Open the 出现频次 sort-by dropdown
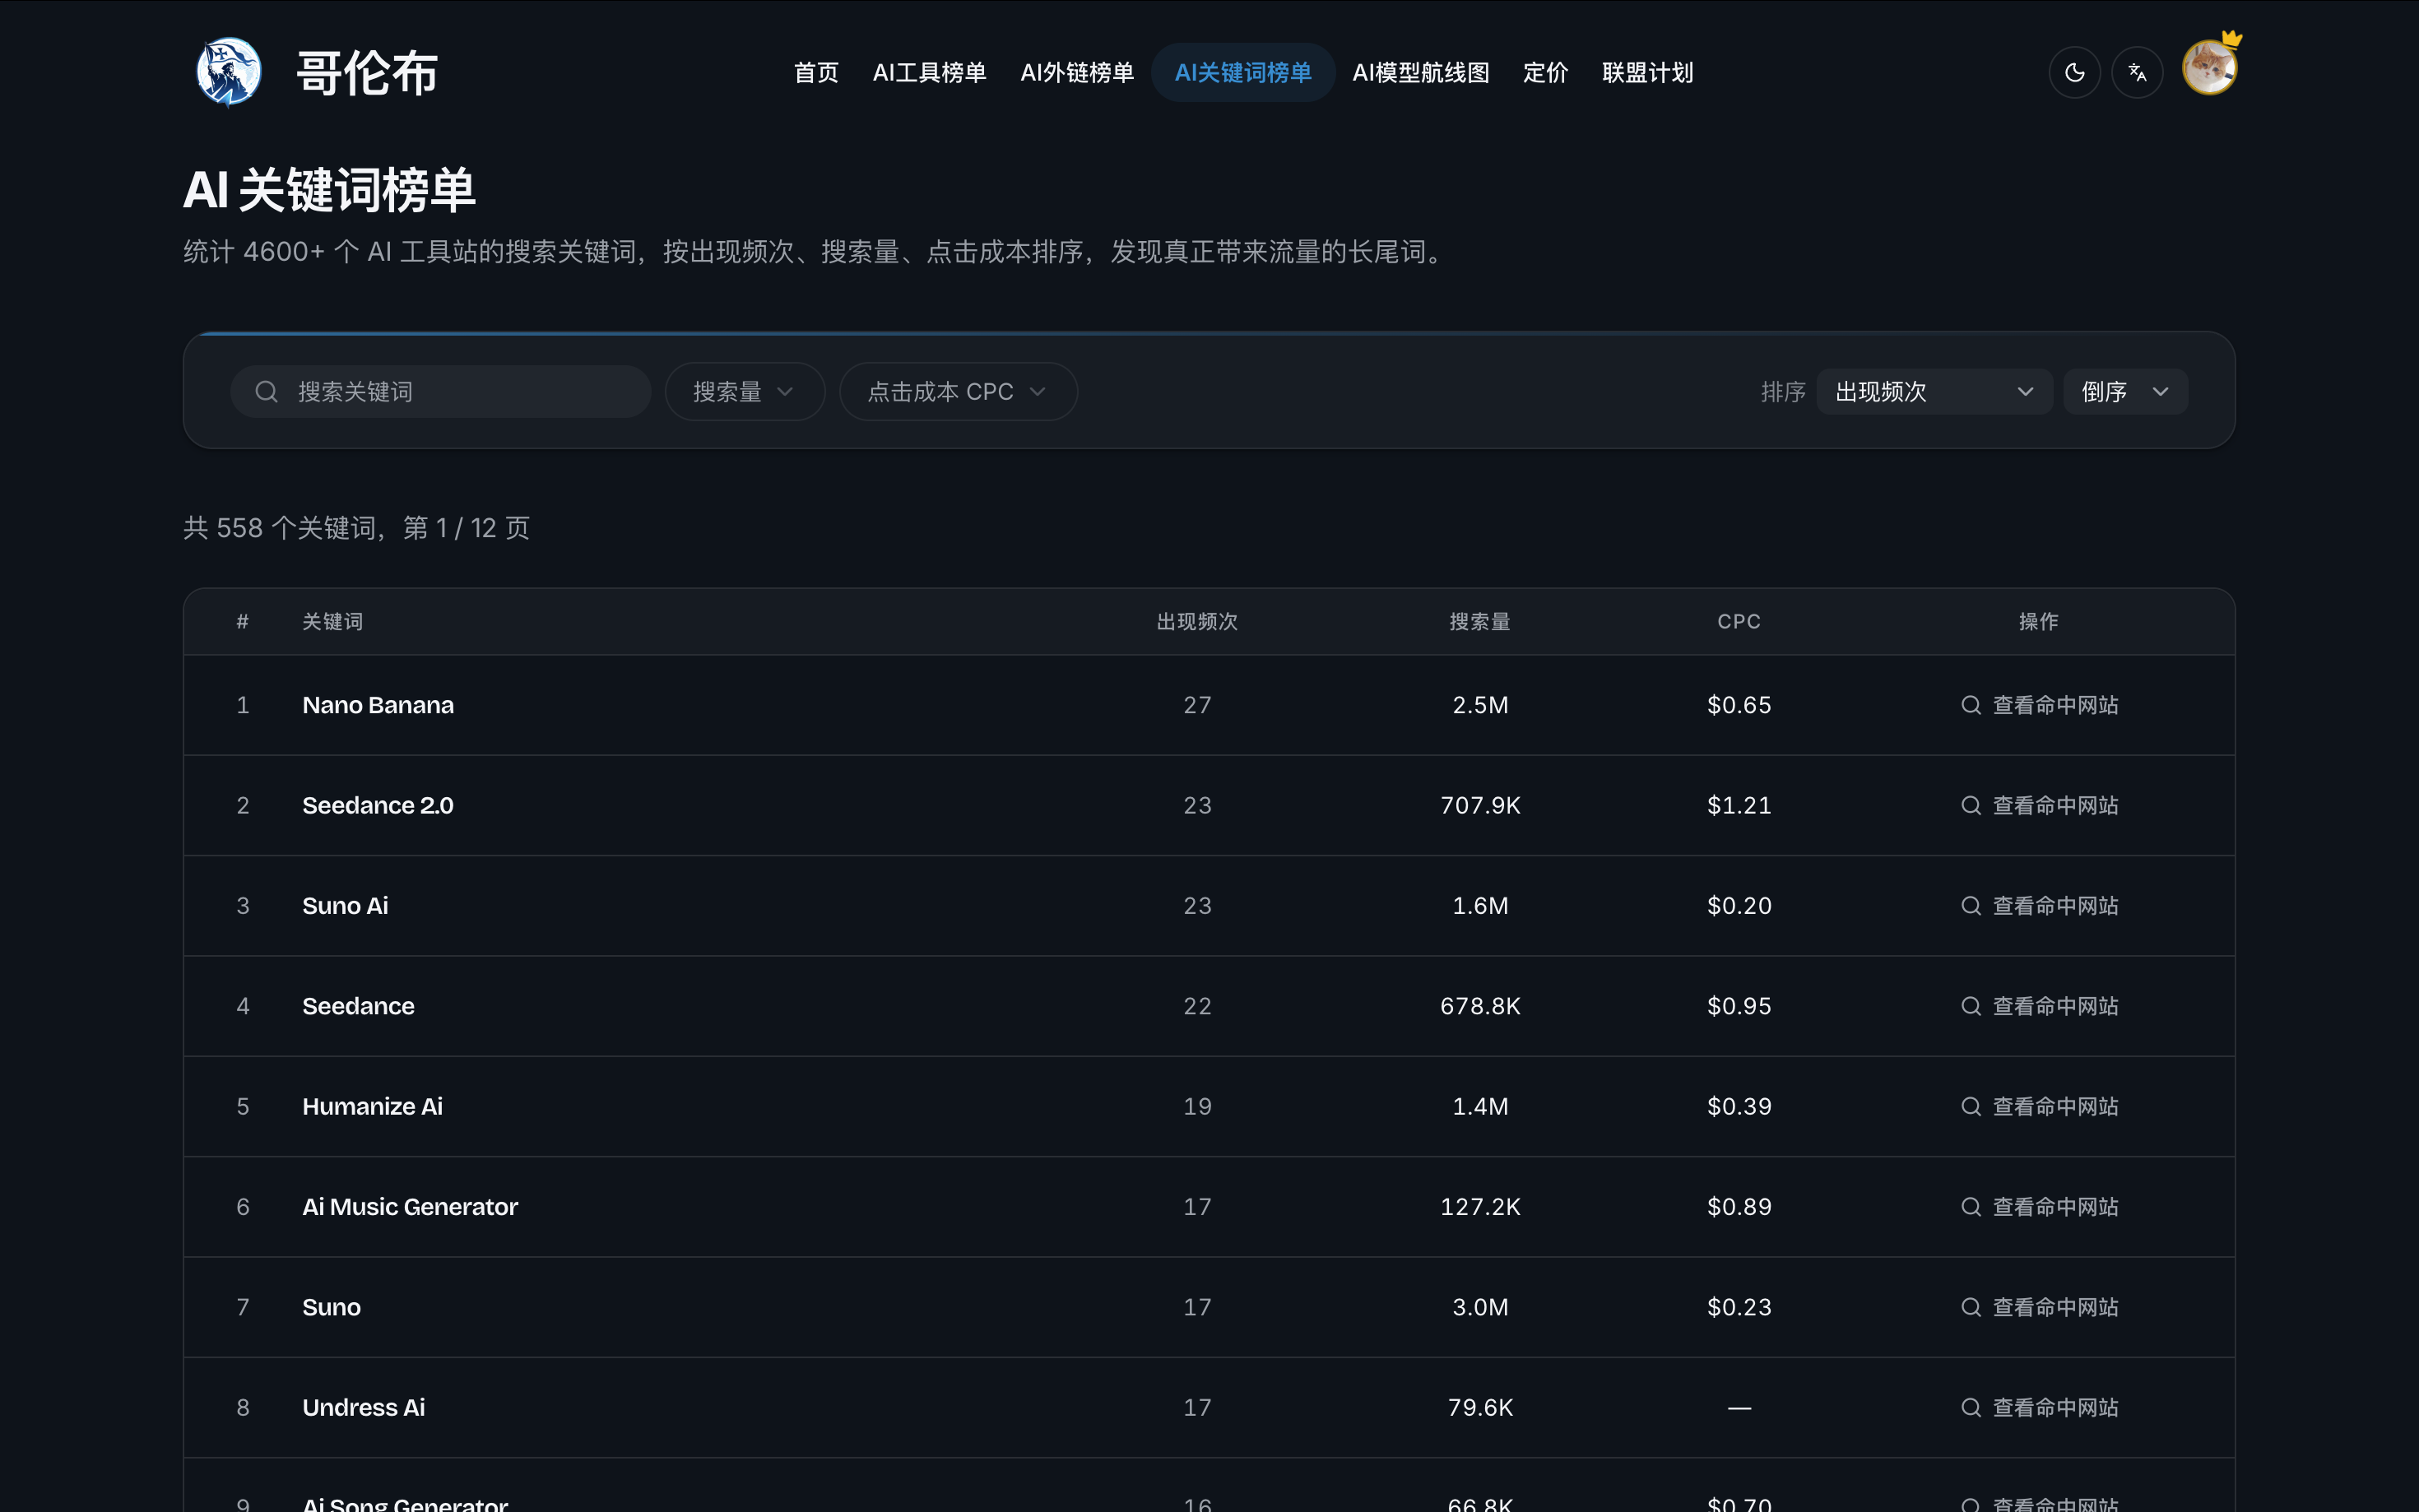The width and height of the screenshot is (2419, 1512). pyautogui.click(x=1934, y=391)
